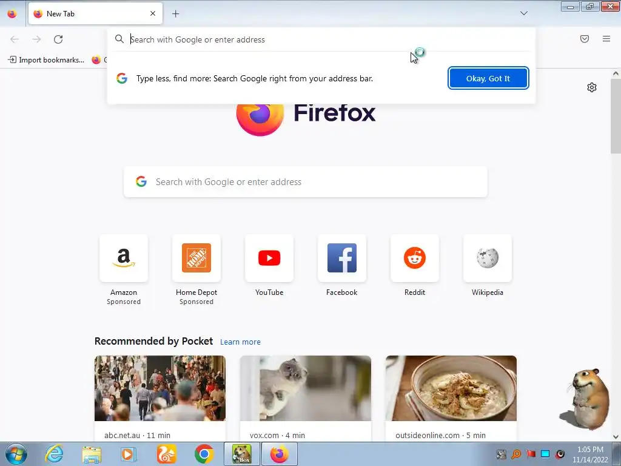Click the Firefox View pinned icon

coord(12,13)
